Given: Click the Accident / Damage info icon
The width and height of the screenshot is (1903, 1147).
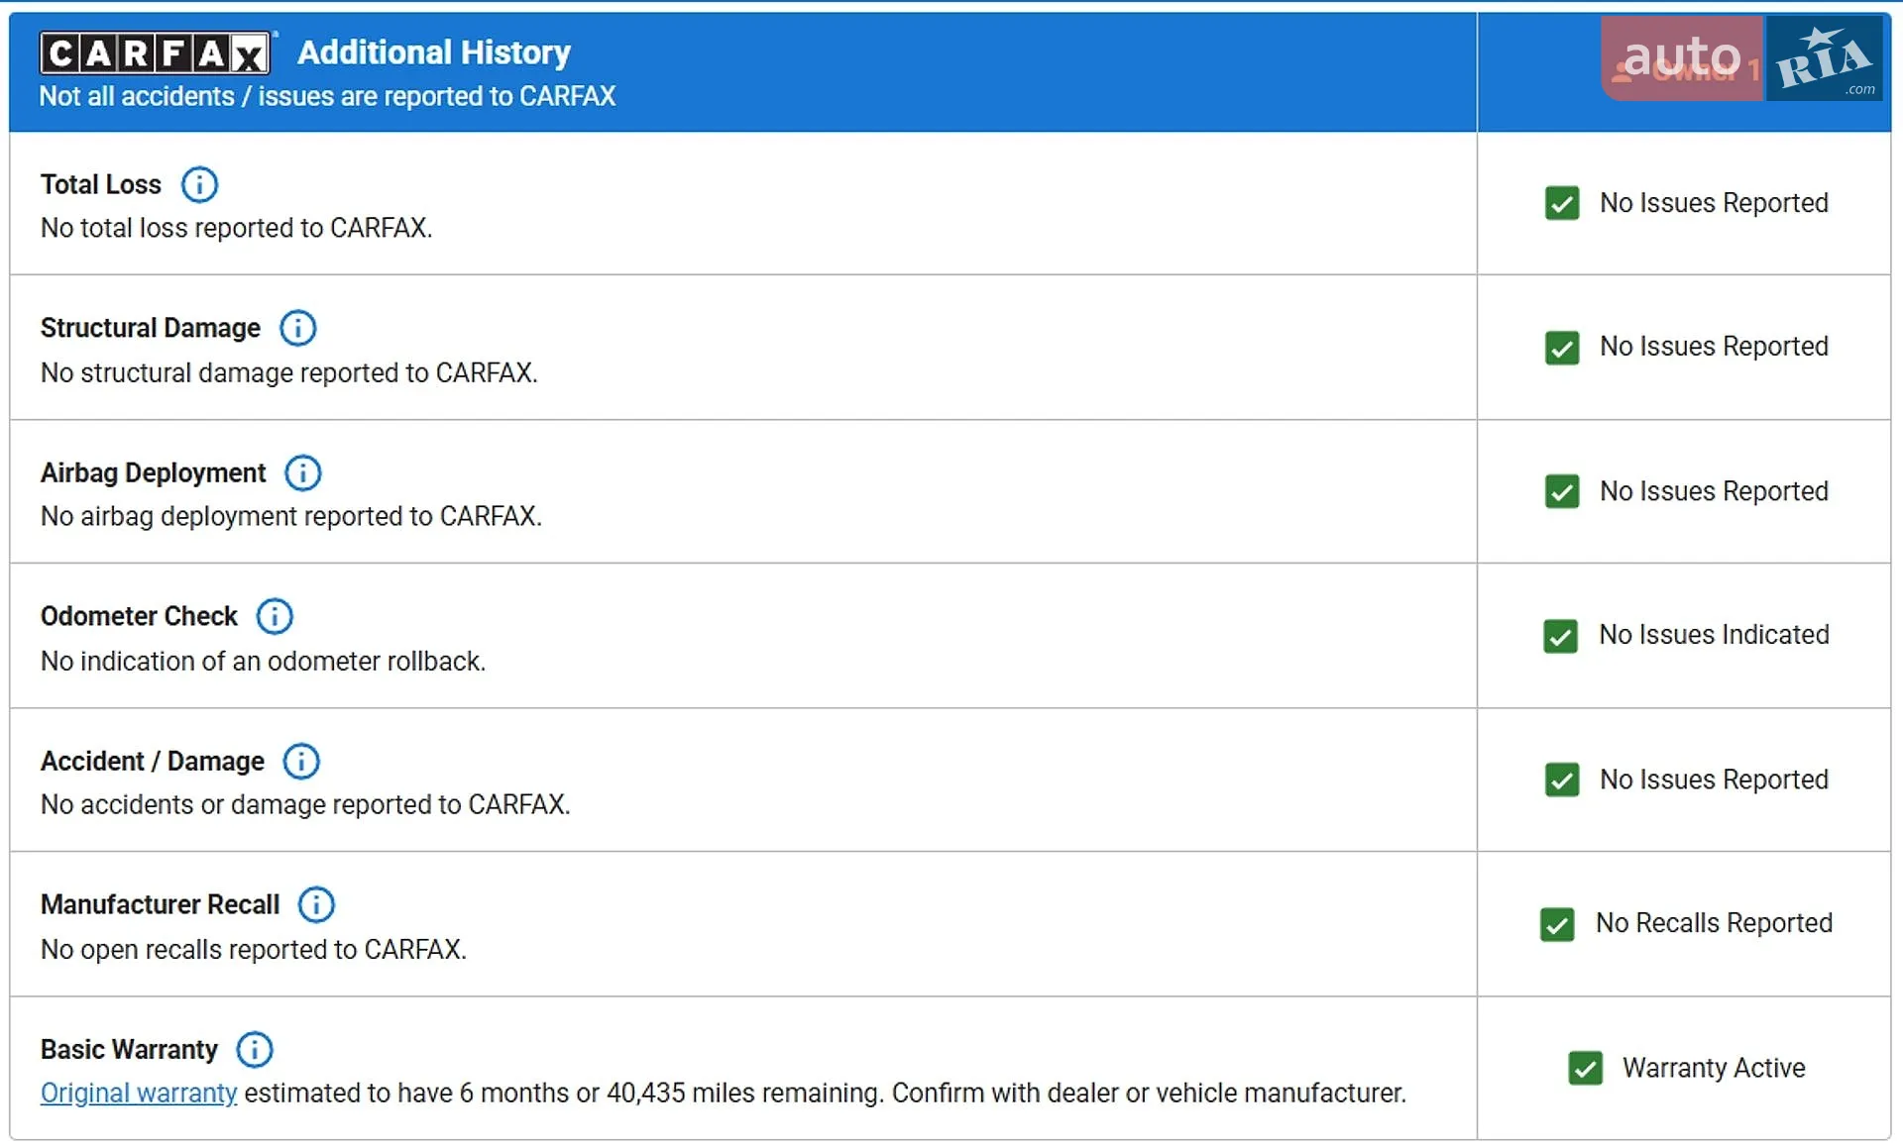Looking at the screenshot, I should 301,761.
